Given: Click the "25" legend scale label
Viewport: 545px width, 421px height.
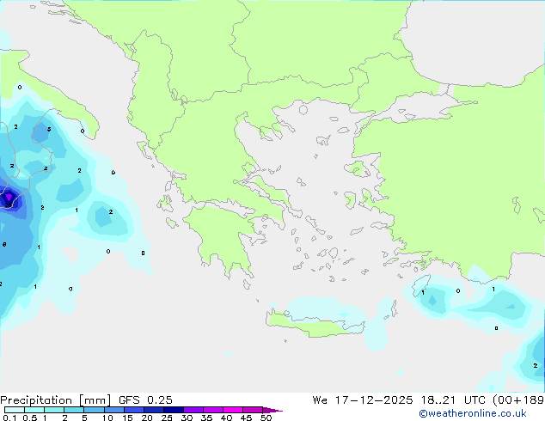Looking at the screenshot, I should coord(167,418).
